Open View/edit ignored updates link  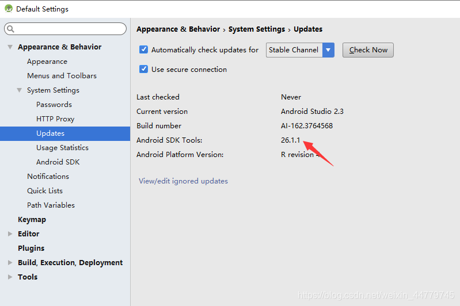click(x=183, y=181)
